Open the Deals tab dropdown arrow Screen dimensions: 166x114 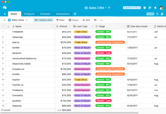click(19, 14)
